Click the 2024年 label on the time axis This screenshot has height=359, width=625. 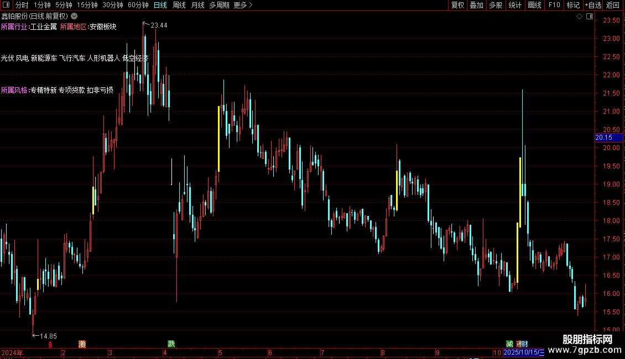[x=12, y=352]
